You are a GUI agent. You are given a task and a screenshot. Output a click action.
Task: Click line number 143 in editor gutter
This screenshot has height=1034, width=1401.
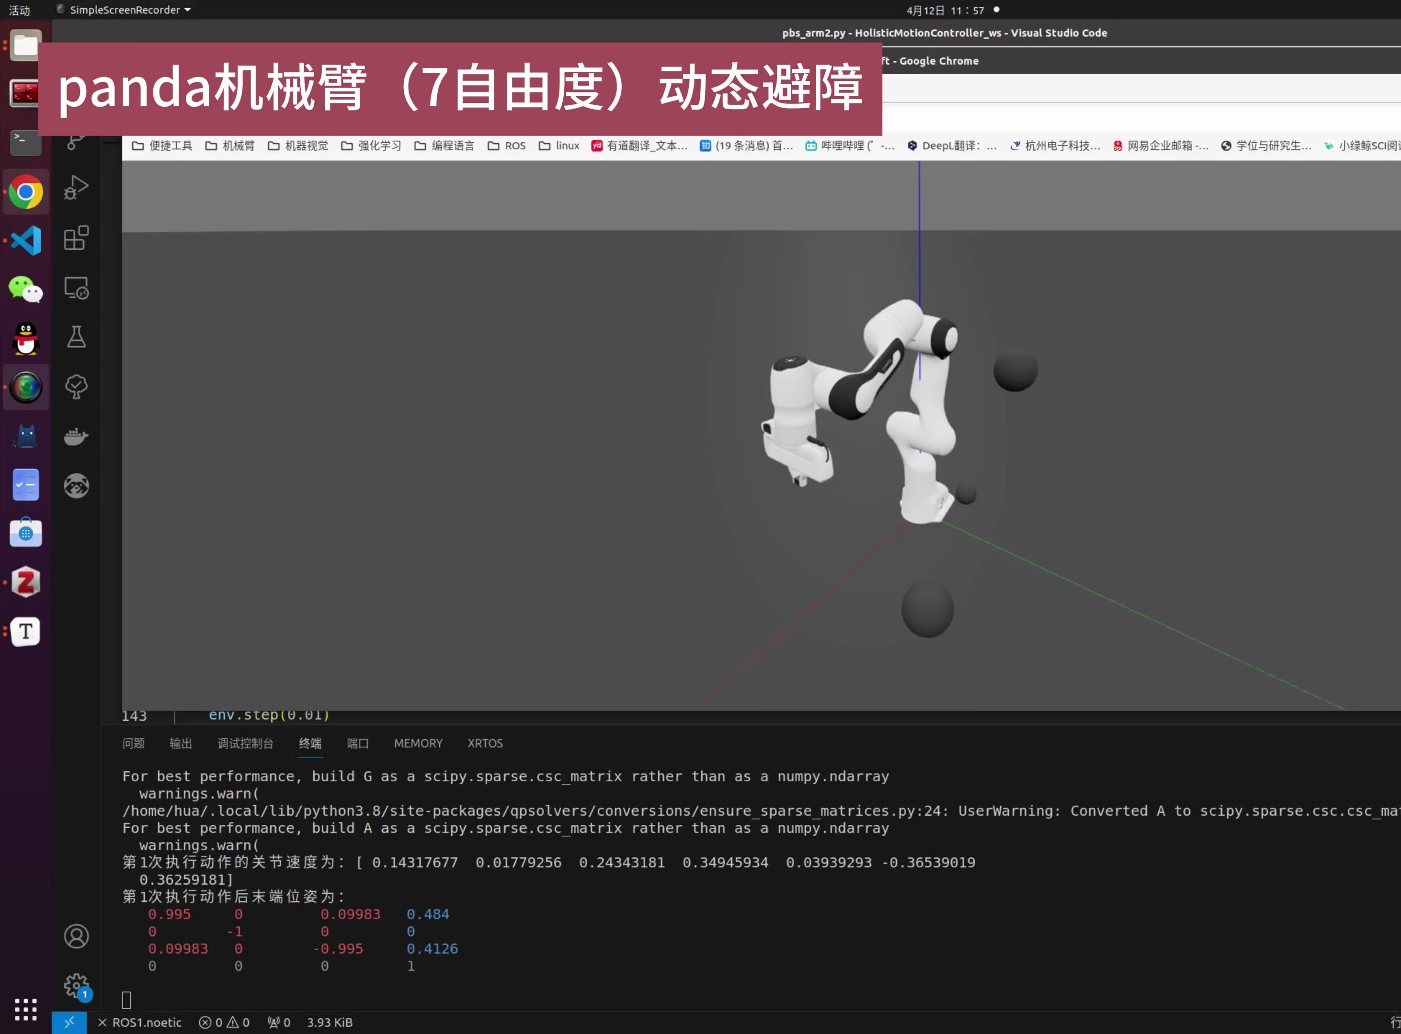pos(134,716)
